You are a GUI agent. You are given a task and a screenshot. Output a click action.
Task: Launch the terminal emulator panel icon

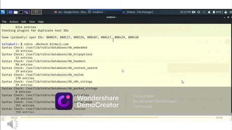coord(21,12)
